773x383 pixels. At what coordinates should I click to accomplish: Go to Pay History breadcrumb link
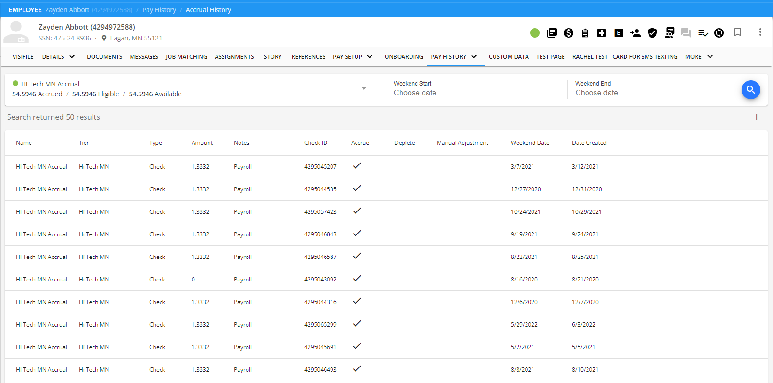159,10
